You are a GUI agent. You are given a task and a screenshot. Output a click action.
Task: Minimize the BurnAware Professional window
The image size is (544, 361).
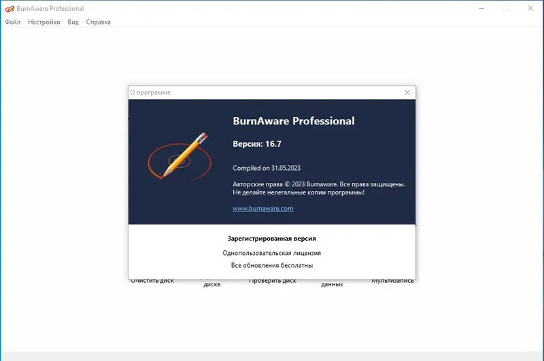(481, 8)
